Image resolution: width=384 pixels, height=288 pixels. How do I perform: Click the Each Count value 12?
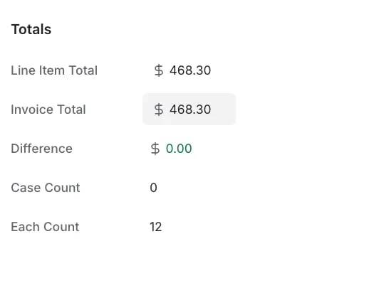tap(156, 227)
